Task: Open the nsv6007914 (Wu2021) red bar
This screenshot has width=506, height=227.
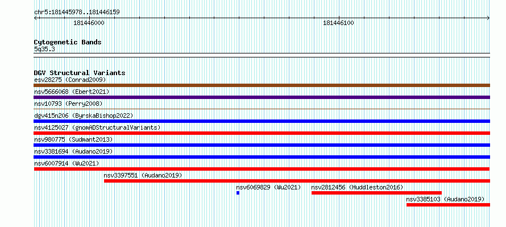Action: click(262, 169)
